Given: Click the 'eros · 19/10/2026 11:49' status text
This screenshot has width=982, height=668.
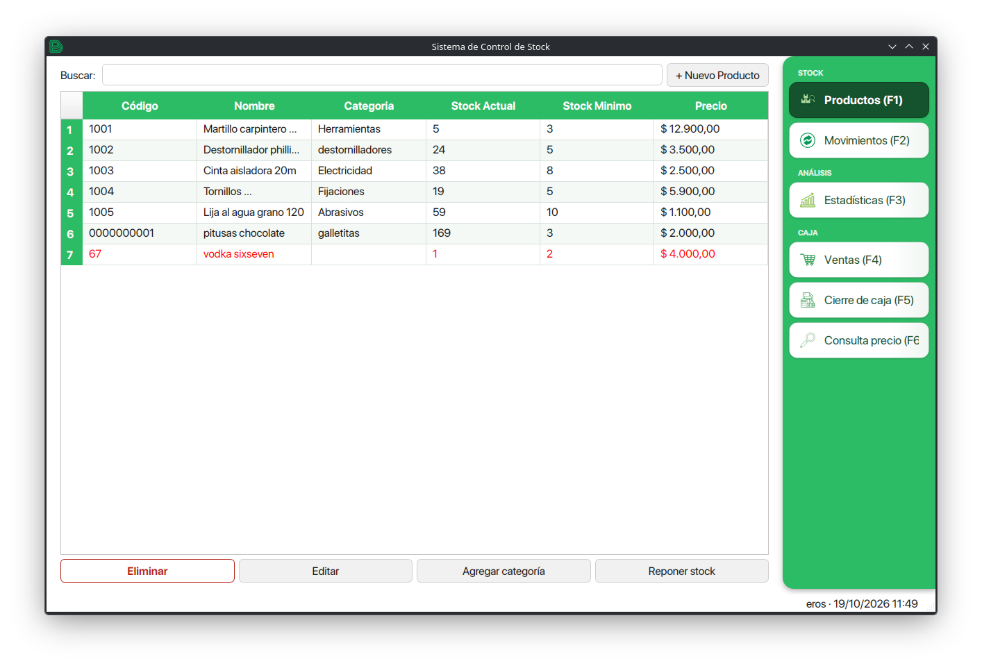Looking at the screenshot, I should [862, 604].
